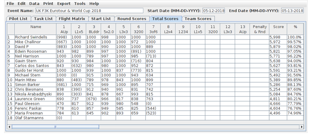
Task: Select Chris Biesmans name cell
Action: [x=35, y=89]
